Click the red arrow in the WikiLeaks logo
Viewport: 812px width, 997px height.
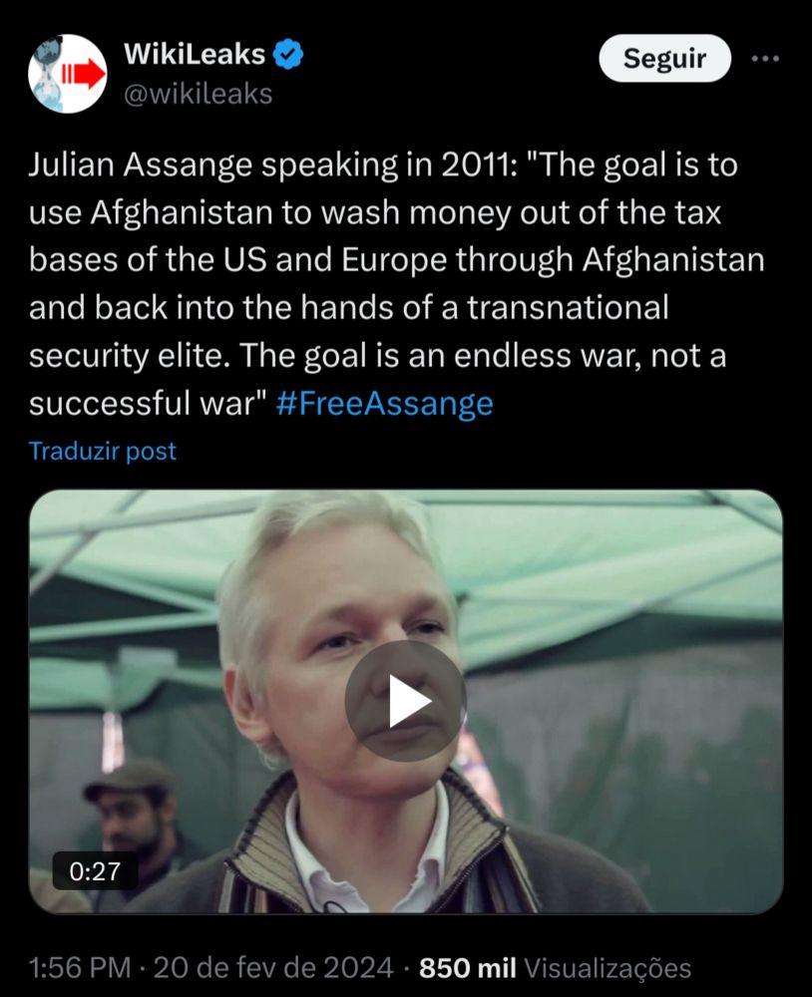click(84, 75)
